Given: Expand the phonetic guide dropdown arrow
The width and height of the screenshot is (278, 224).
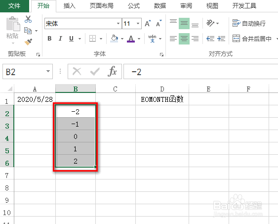Looking at the screenshot, I should (x=160, y=39).
